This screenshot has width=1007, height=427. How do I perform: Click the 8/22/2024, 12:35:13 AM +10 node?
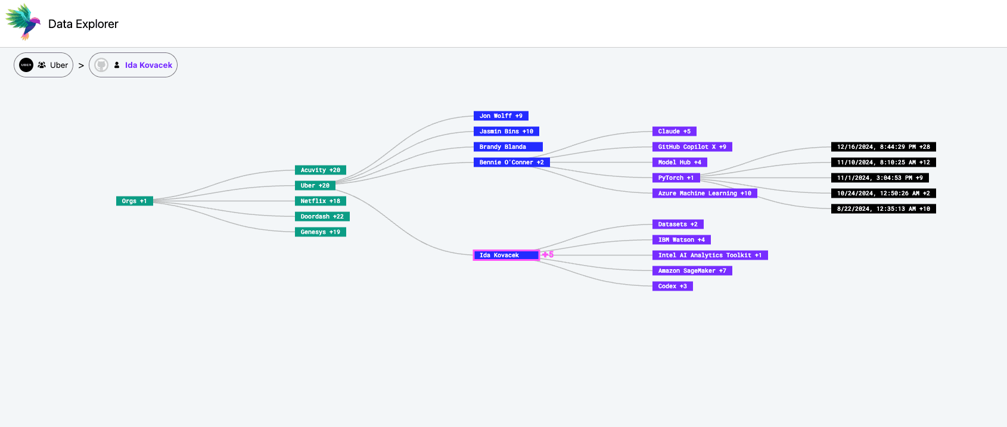pos(884,209)
